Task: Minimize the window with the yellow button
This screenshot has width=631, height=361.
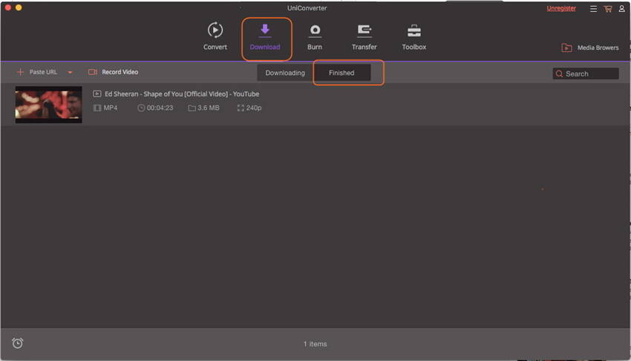Action: click(x=19, y=7)
